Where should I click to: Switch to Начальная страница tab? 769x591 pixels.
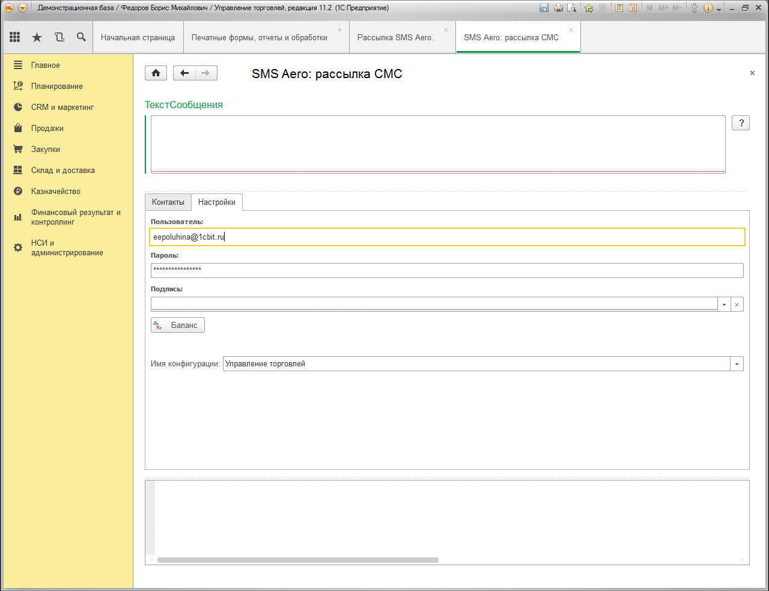point(138,37)
